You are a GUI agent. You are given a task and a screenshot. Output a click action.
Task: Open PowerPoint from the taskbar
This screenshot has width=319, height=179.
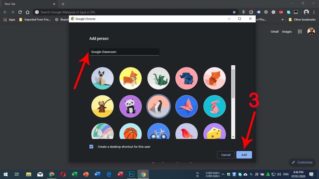point(86,174)
